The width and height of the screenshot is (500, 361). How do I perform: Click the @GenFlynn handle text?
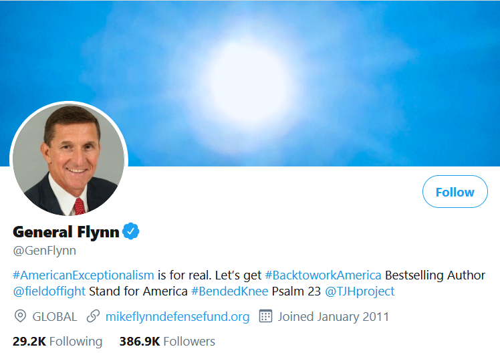coord(44,251)
